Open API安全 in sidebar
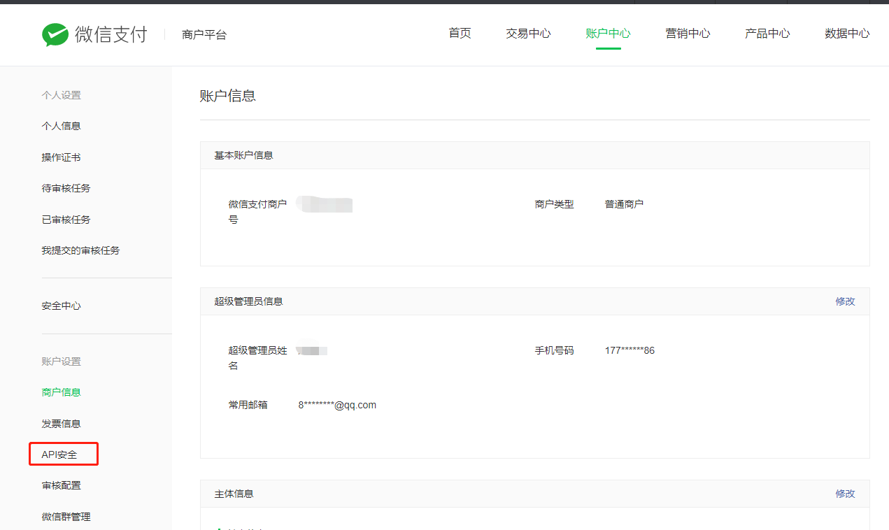This screenshot has height=530, width=889. click(x=59, y=454)
